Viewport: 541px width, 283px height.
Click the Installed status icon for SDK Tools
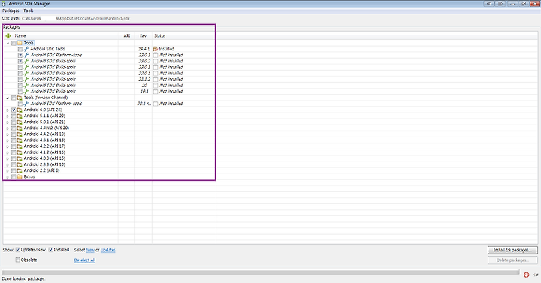coord(156,49)
